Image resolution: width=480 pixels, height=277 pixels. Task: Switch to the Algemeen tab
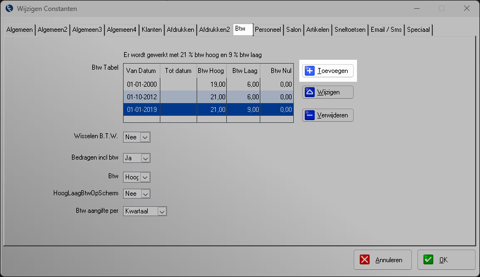coord(19,30)
